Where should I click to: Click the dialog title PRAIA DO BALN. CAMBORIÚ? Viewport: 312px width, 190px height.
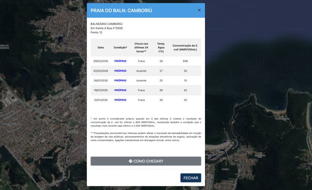(121, 10)
